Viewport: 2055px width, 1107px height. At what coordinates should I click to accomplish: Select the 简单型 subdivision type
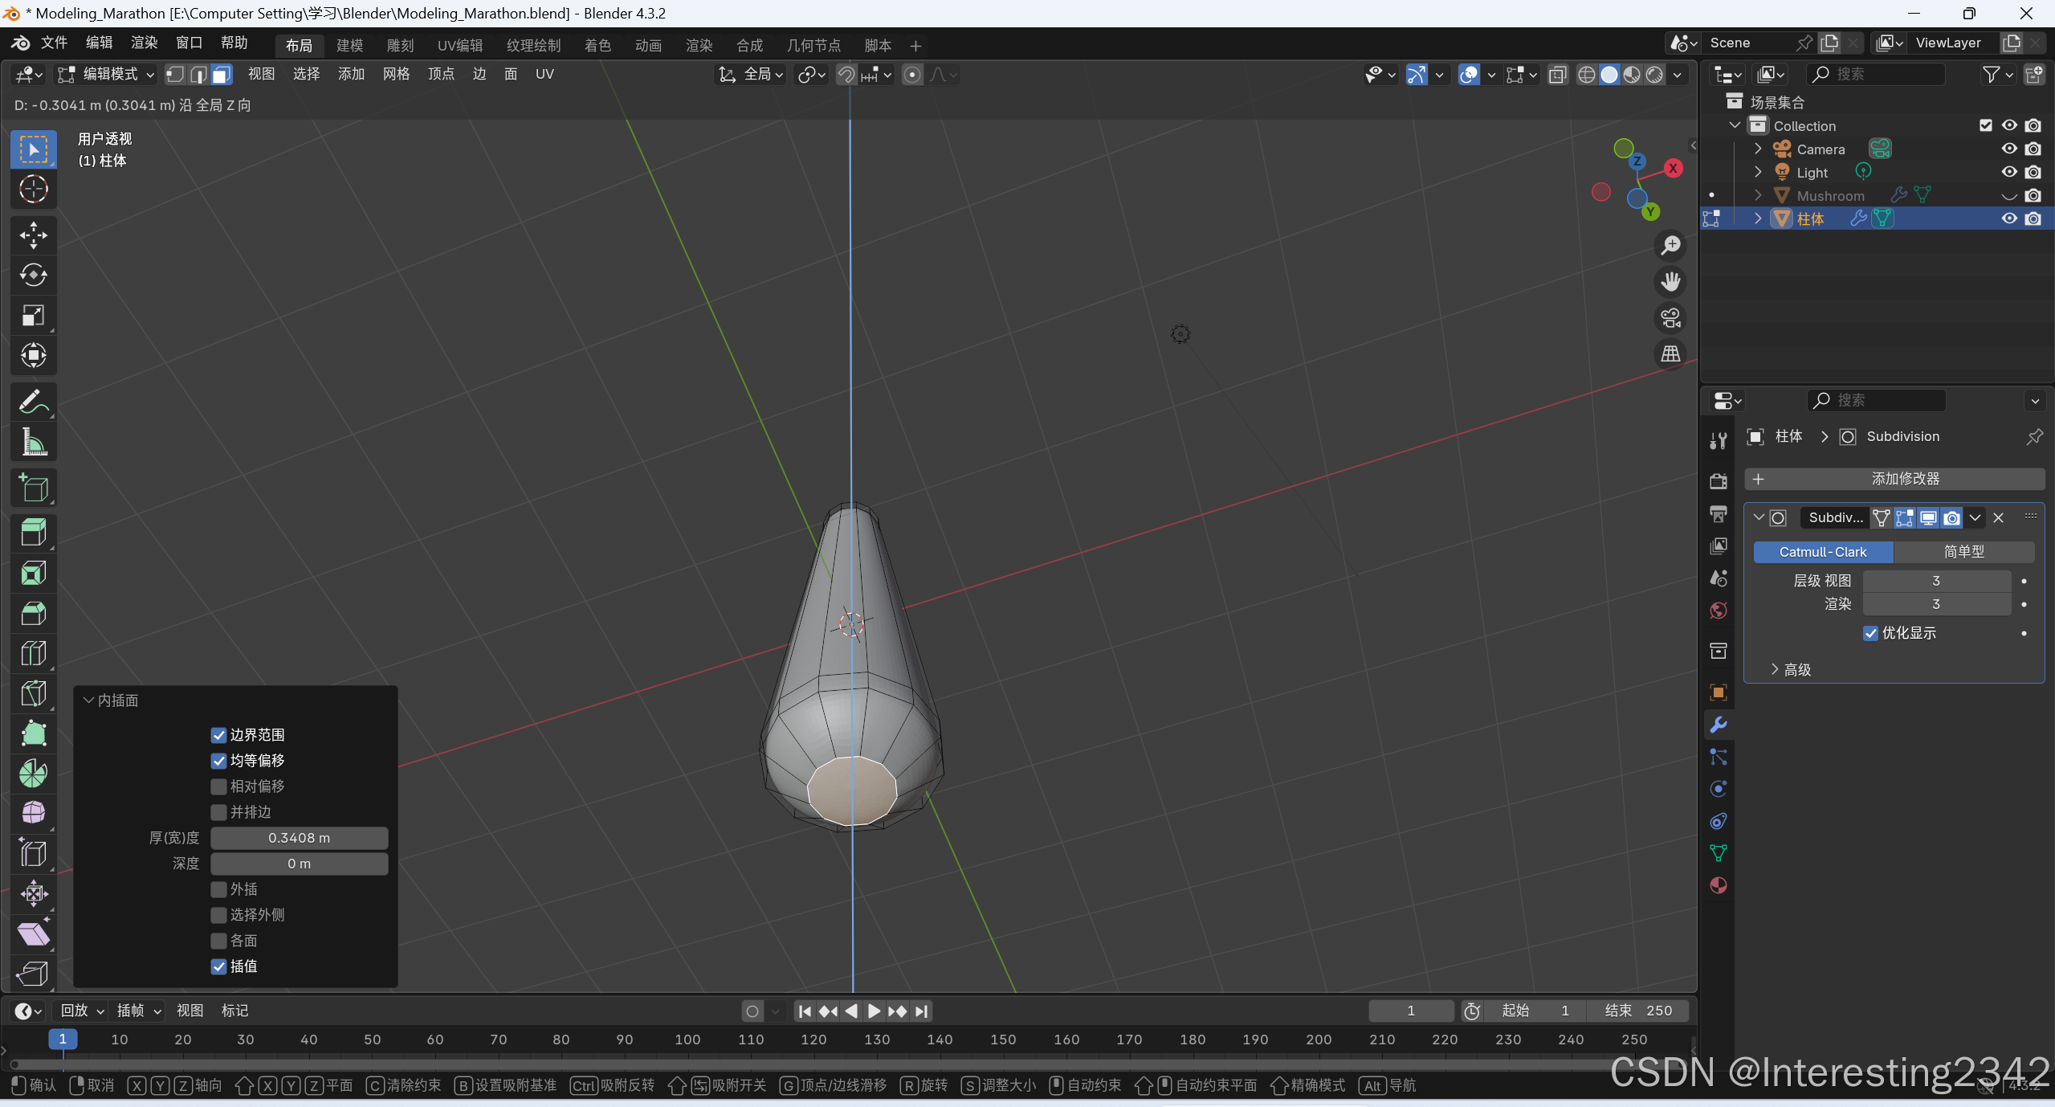1963,552
